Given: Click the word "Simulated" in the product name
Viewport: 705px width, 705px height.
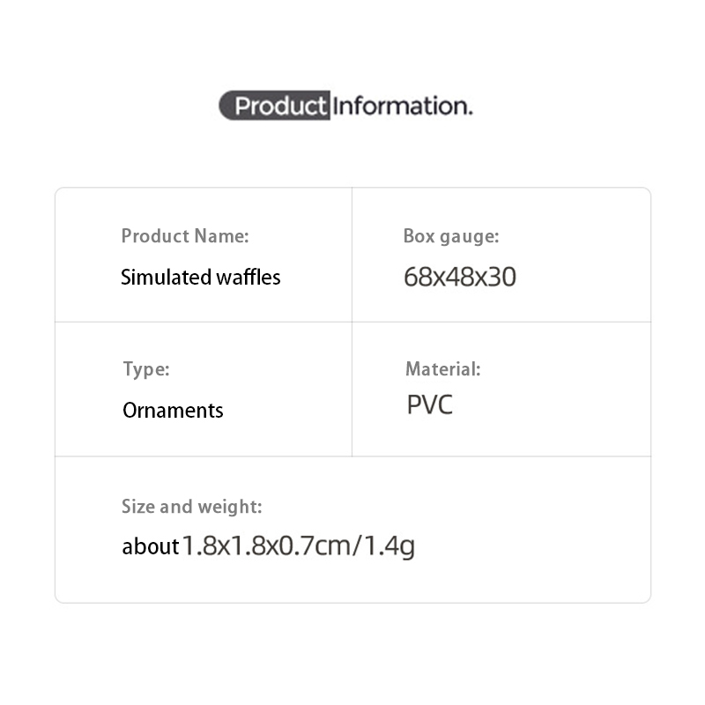Looking at the screenshot, I should coord(165,278).
